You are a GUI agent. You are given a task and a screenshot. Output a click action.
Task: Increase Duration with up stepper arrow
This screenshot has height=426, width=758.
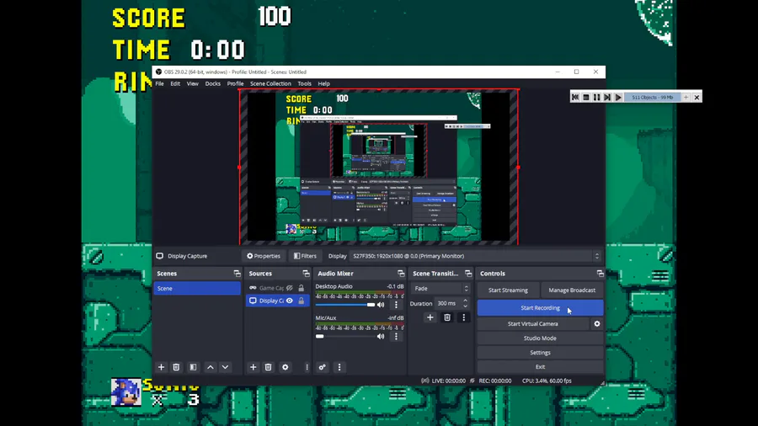tap(465, 301)
